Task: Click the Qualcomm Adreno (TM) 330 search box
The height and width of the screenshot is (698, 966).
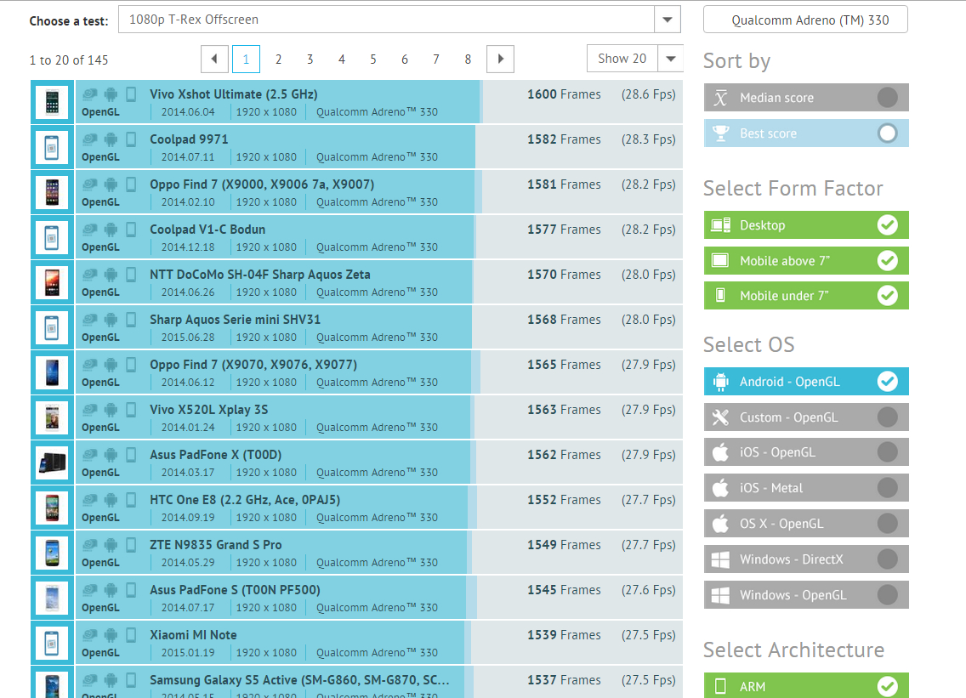Action: coord(805,20)
